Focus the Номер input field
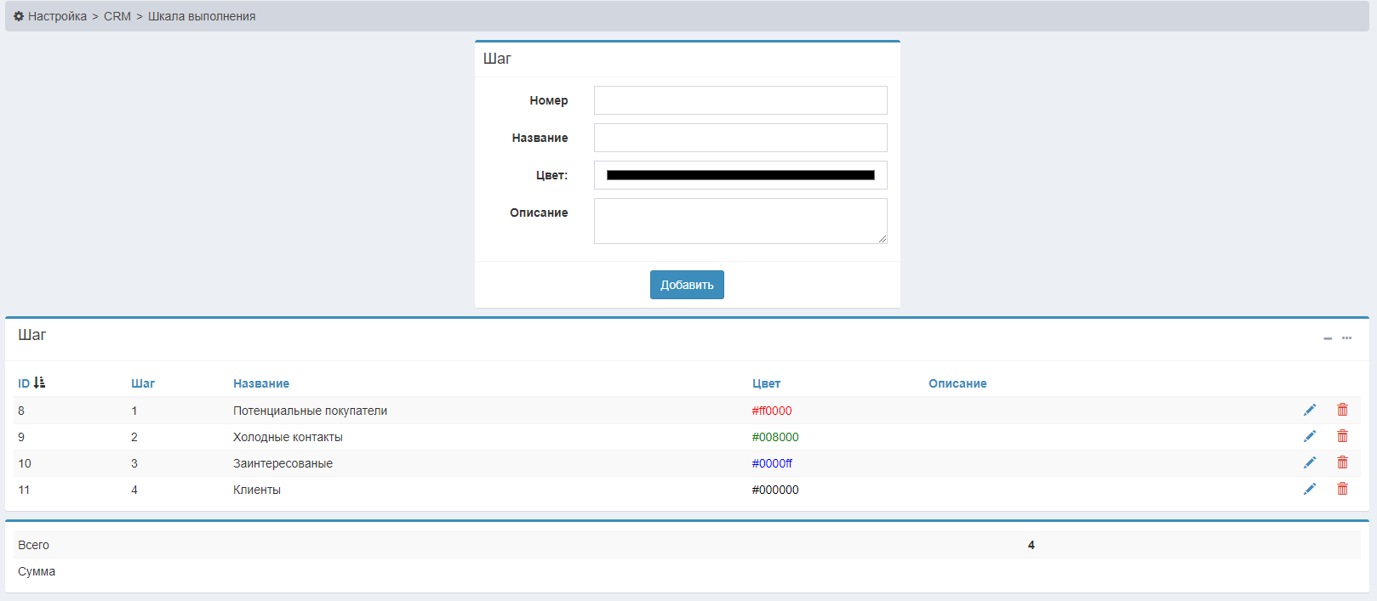The width and height of the screenshot is (1377, 601). [740, 100]
